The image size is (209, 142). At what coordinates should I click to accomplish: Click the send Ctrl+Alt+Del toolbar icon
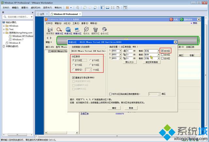pyautogui.click(x=77, y=8)
